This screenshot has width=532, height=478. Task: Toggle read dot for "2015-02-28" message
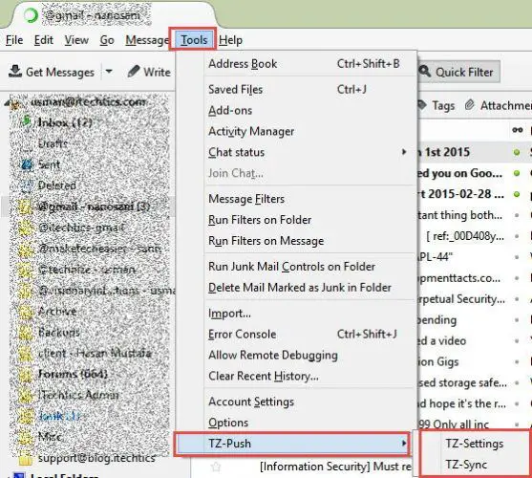point(517,194)
